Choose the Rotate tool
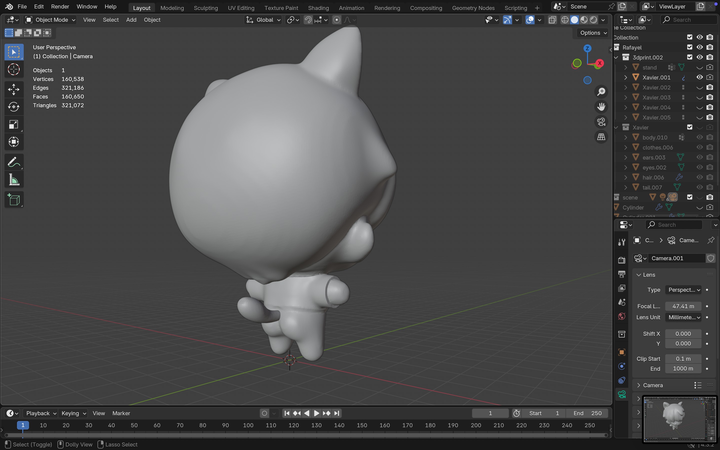The width and height of the screenshot is (720, 450). click(14, 107)
